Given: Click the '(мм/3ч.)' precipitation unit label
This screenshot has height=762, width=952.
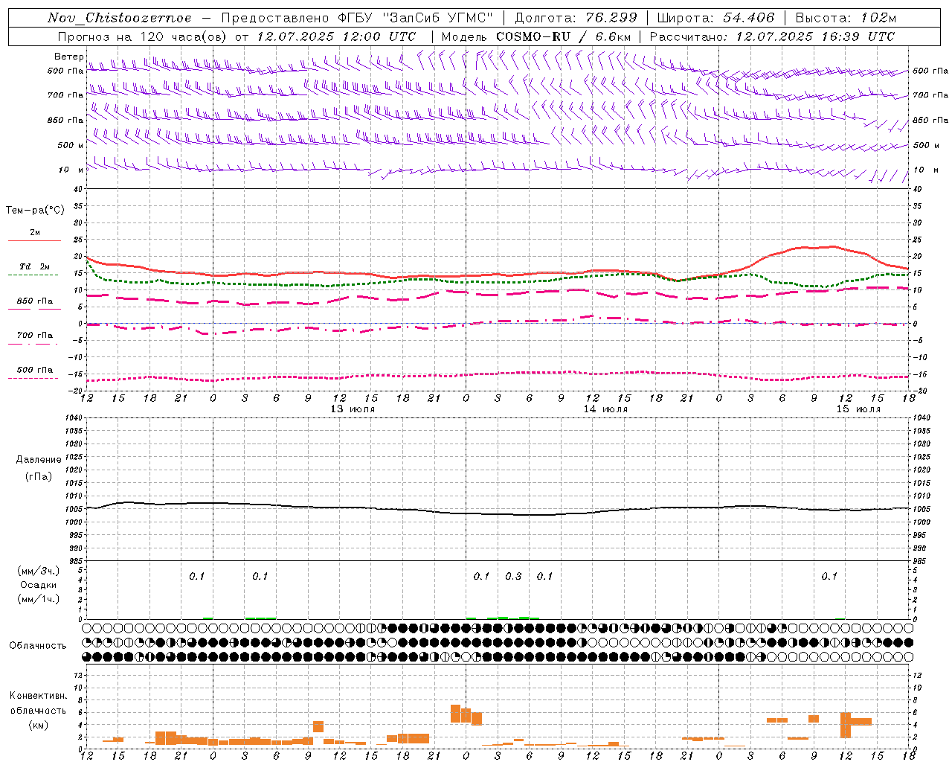Looking at the screenshot, I should point(39,571).
